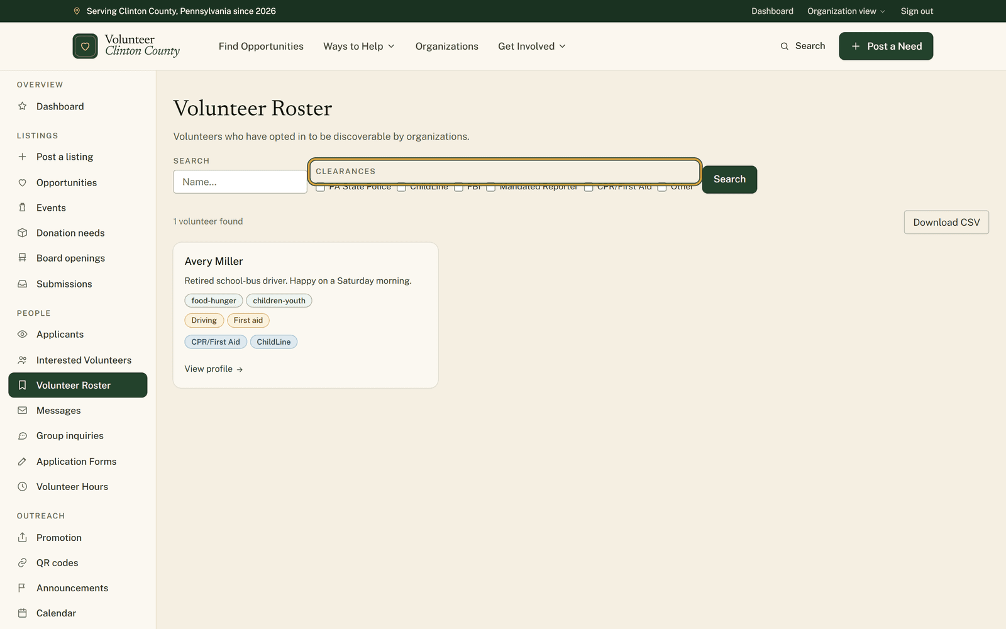Click the plus icon beside Post a listing
This screenshot has width=1006, height=629.
tap(23, 157)
